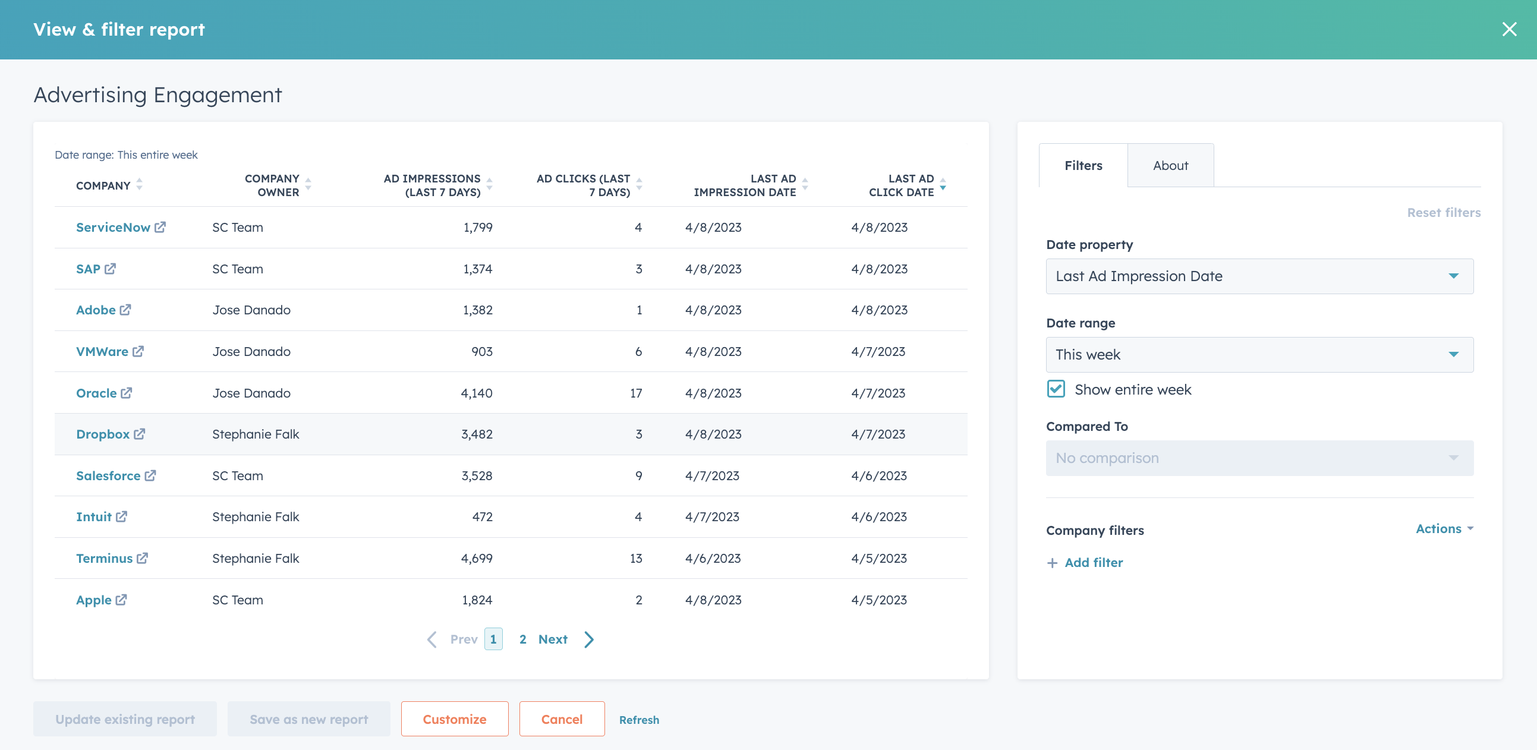Open SAP external link icon

(110, 269)
